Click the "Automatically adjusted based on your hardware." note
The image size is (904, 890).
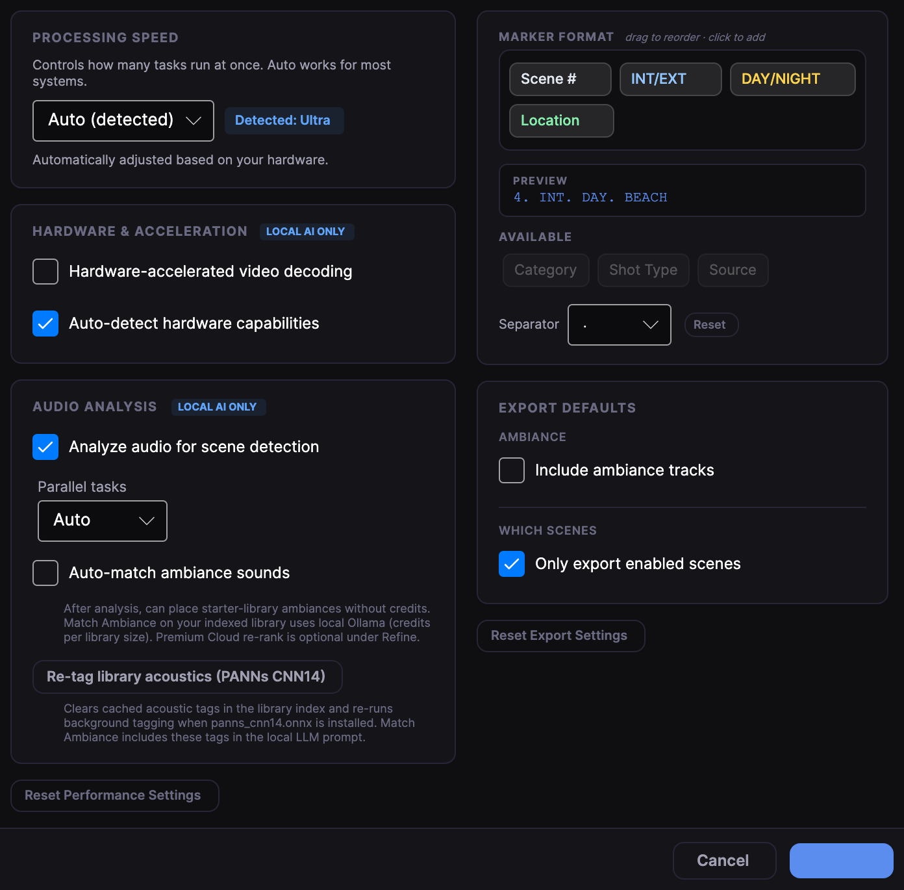point(181,160)
